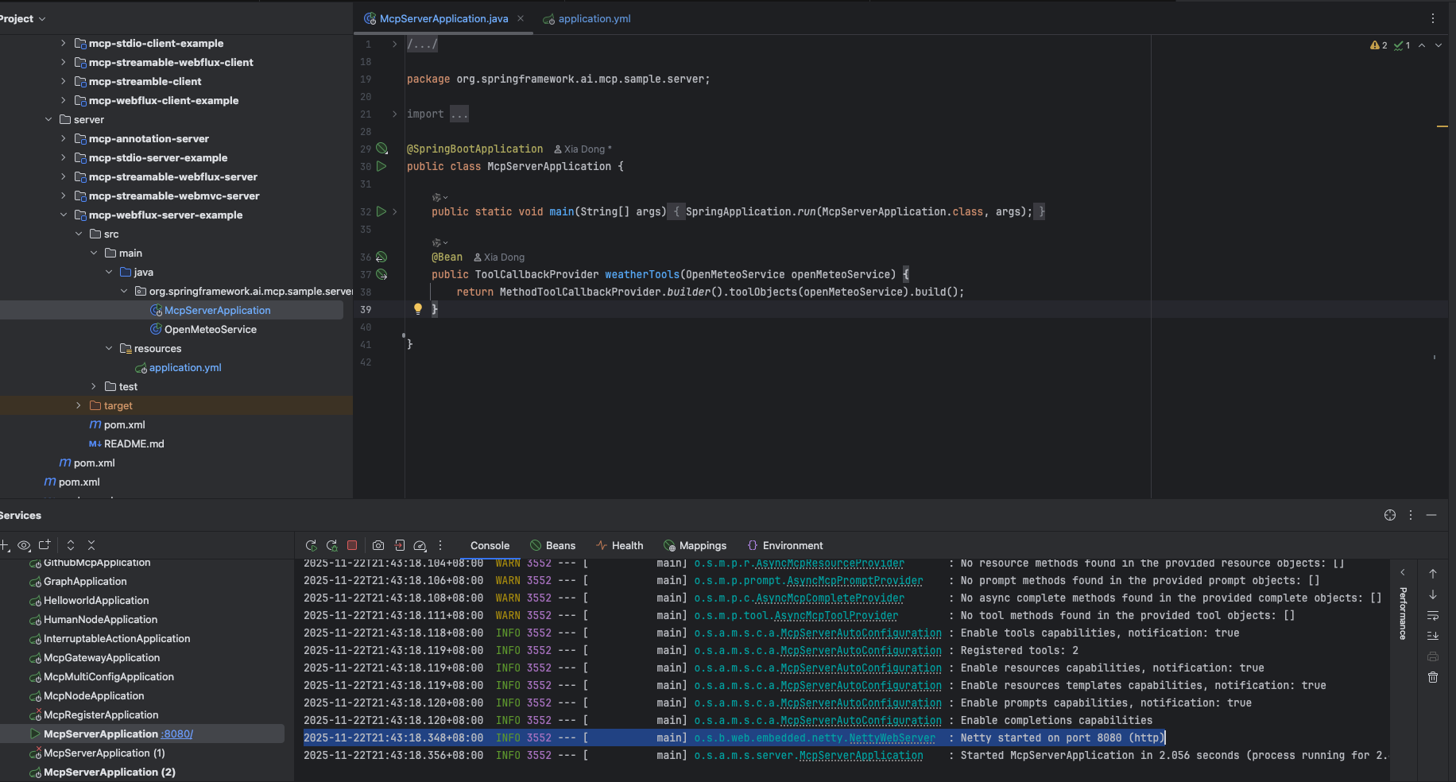Switch to the application.yml editor tab

pyautogui.click(x=594, y=18)
